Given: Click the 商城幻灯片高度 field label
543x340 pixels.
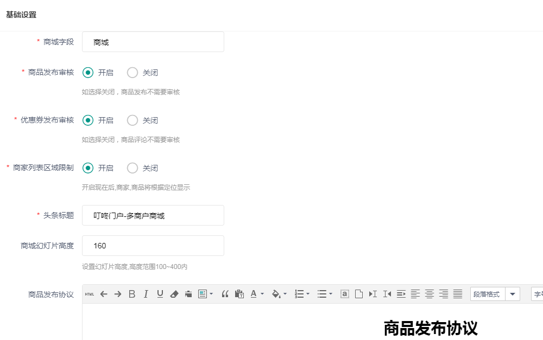Looking at the screenshot, I should coord(47,246).
